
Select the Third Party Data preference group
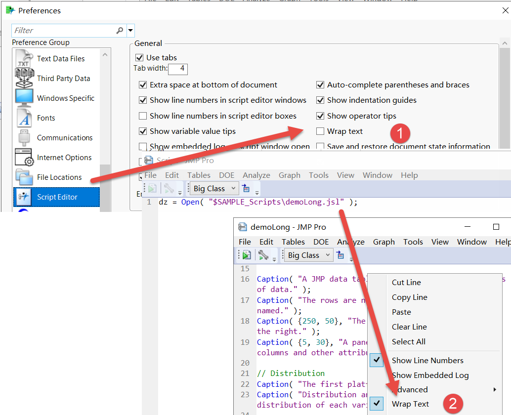click(63, 78)
